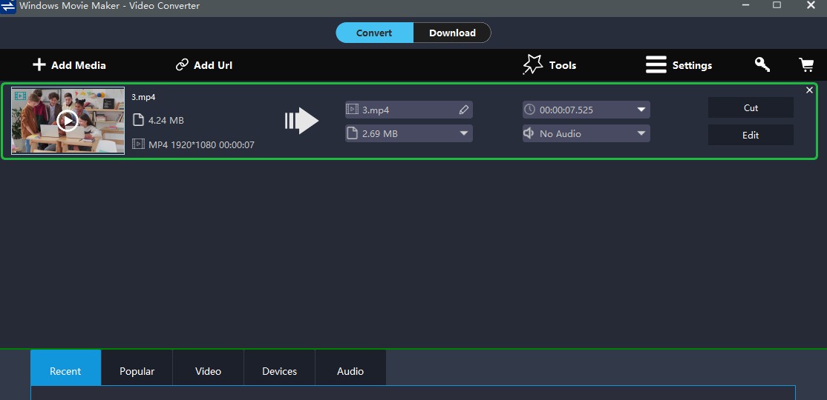Viewport: 827px width, 400px height.
Task: Click the MP4 1920*1080 00:00:07 info
Action: [201, 144]
